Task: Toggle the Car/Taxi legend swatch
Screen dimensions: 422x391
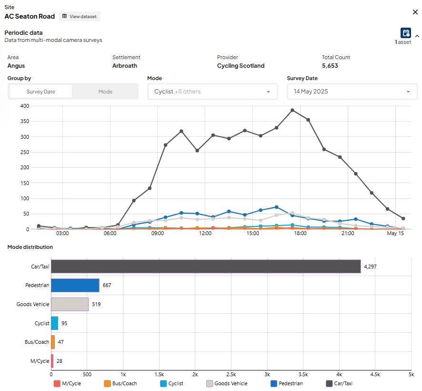Action: click(329, 383)
